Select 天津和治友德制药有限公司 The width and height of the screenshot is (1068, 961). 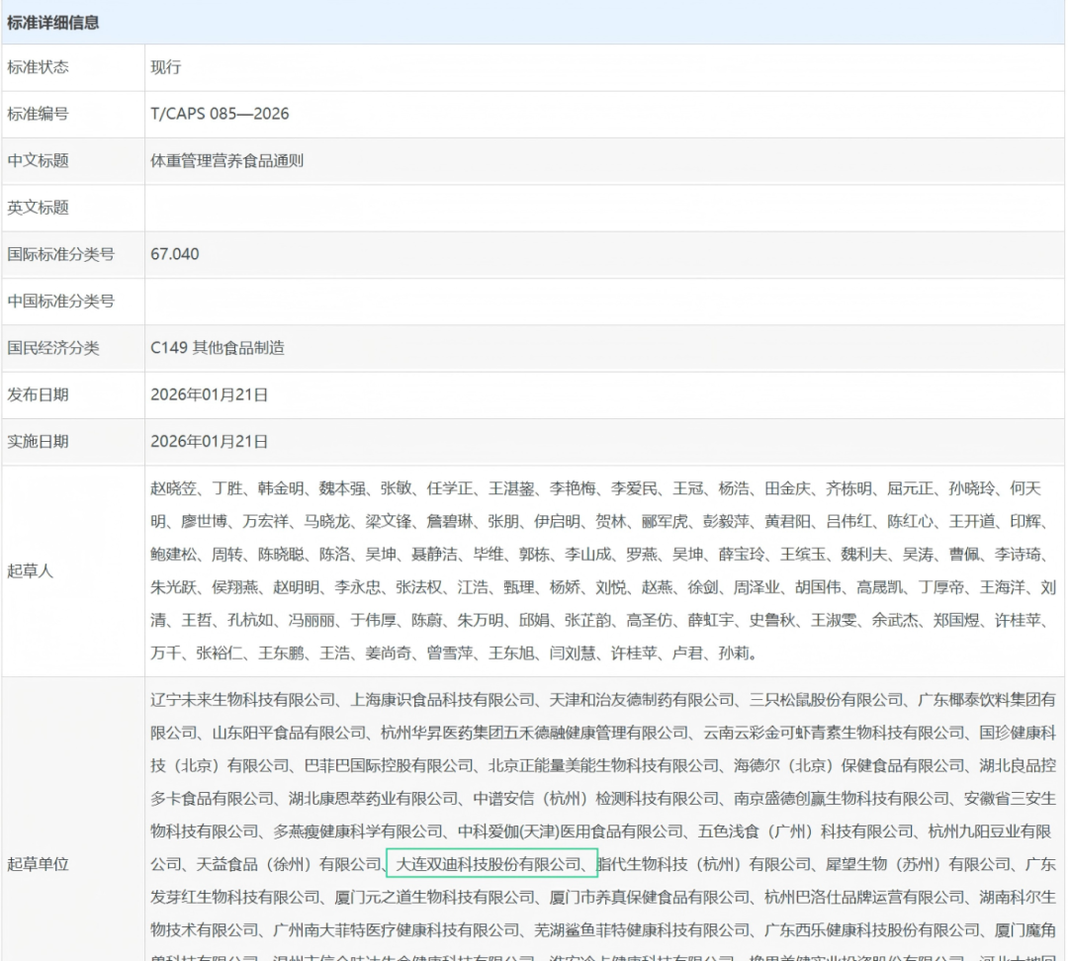643,699
